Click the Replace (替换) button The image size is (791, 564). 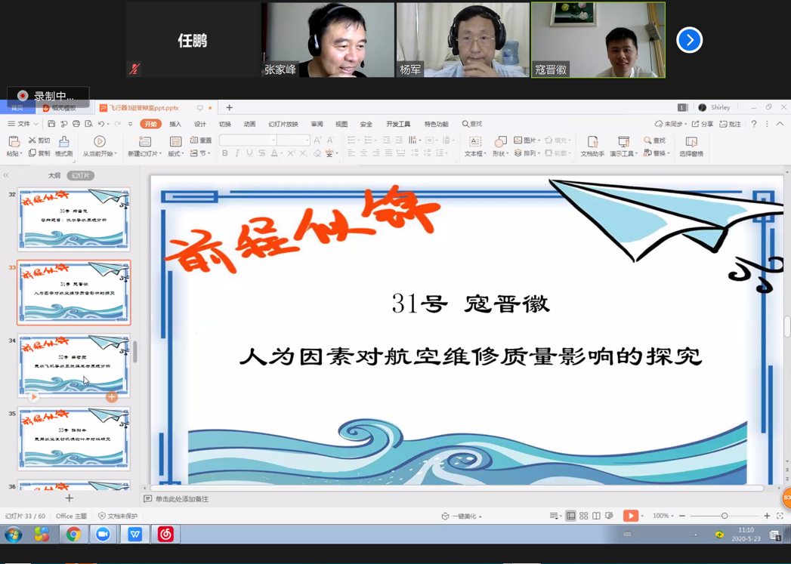[657, 153]
